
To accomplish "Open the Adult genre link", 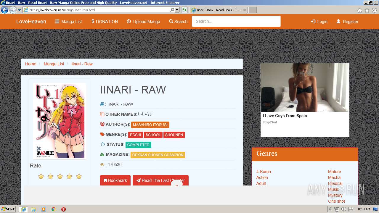I will (x=261, y=183).
